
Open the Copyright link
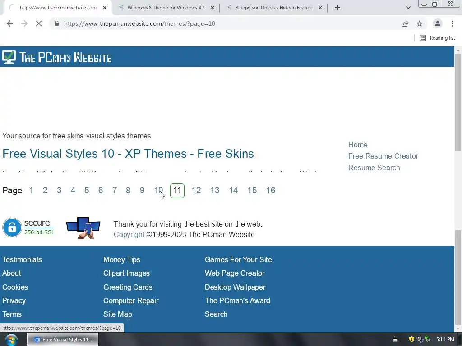pyautogui.click(x=129, y=234)
